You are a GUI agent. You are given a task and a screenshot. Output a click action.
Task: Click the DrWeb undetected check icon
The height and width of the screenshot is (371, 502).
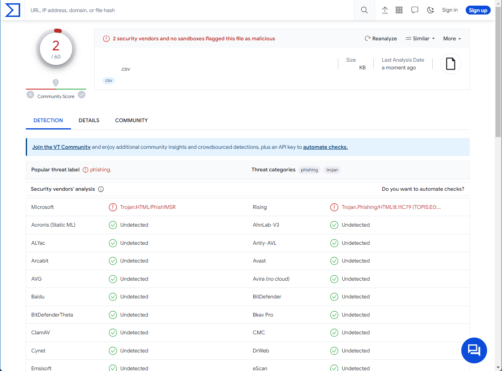(x=334, y=351)
